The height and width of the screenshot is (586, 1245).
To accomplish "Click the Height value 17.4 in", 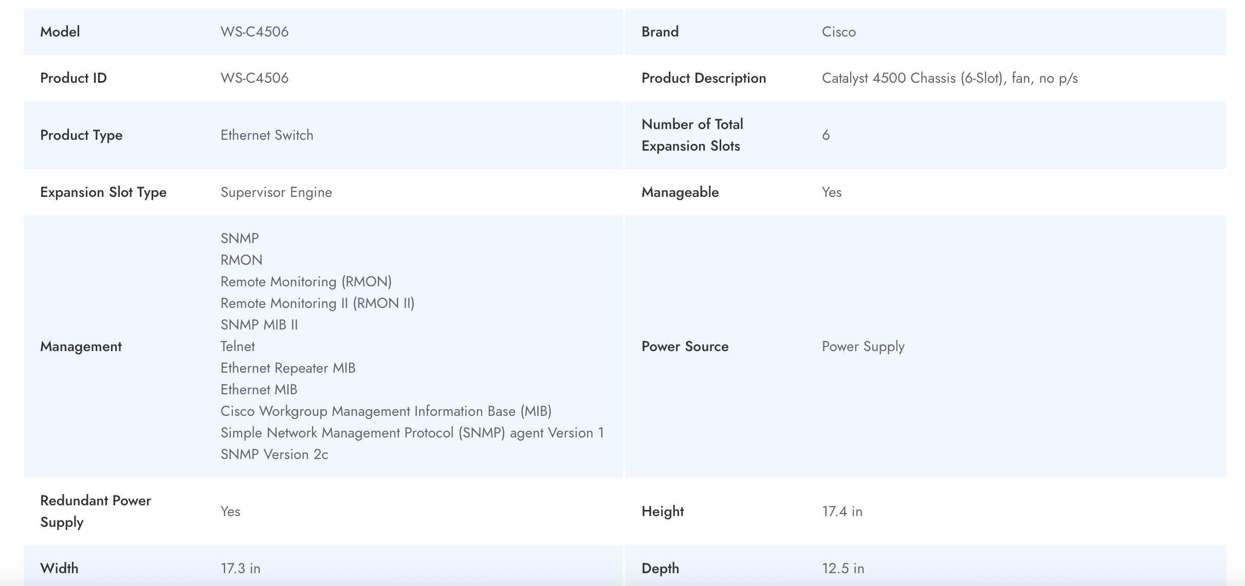I will (x=842, y=511).
